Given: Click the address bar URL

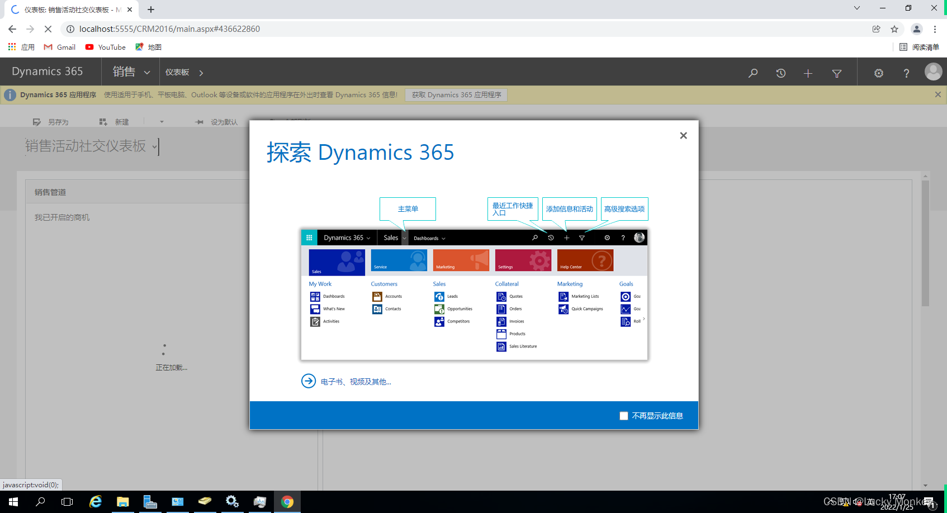Looking at the screenshot, I should (169, 29).
